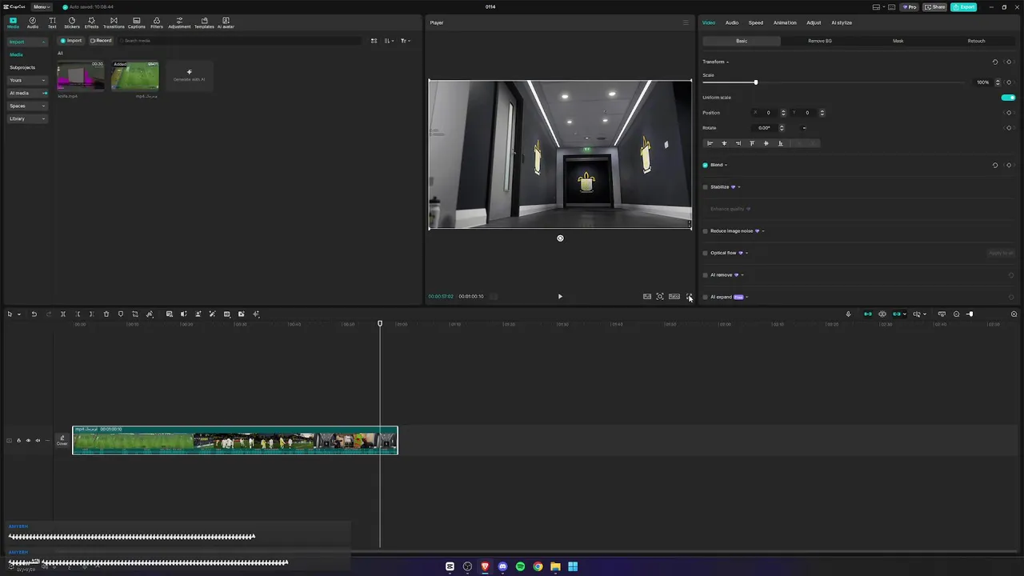Open the Transitions panel
Image resolution: width=1024 pixels, height=576 pixels.
pyautogui.click(x=114, y=22)
